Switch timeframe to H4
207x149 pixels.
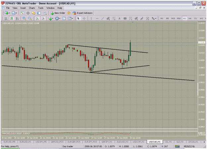pyautogui.click(x=190, y=18)
